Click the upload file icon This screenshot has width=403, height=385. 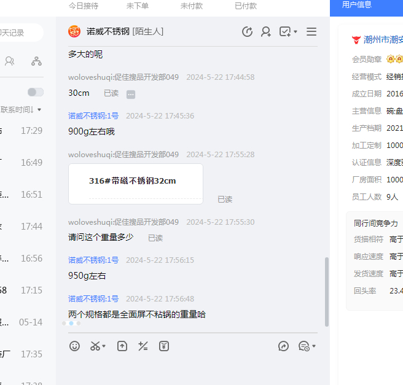(x=122, y=346)
